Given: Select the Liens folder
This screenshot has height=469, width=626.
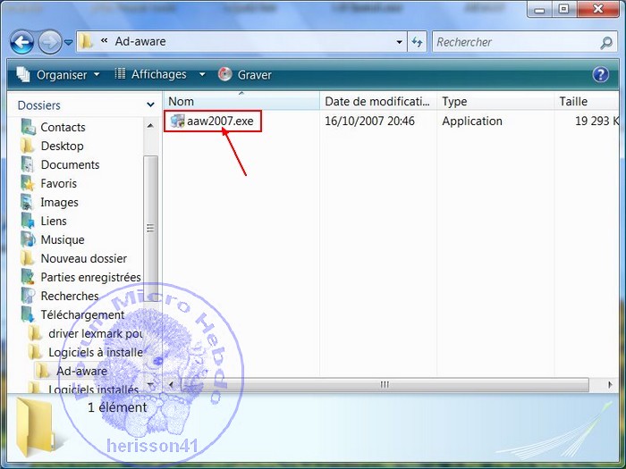Looking at the screenshot, I should point(54,221).
